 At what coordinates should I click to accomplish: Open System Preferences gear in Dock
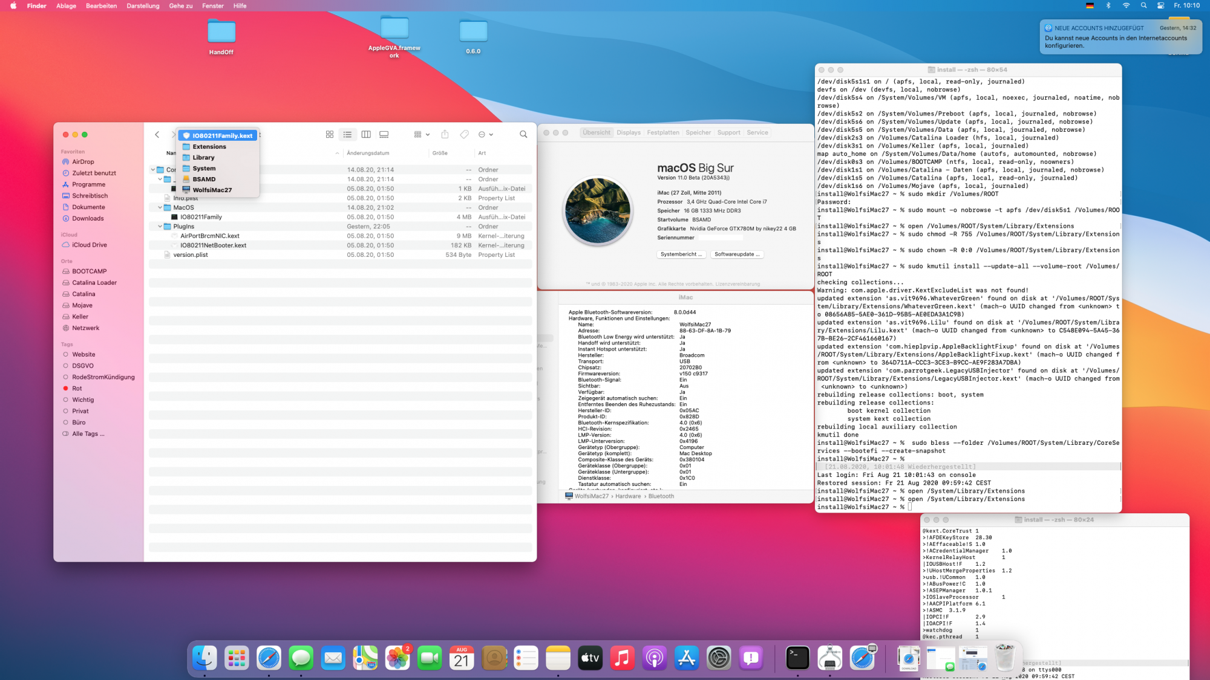pos(719,658)
